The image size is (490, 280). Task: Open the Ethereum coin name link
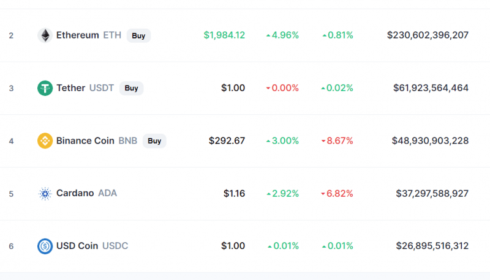pos(77,35)
